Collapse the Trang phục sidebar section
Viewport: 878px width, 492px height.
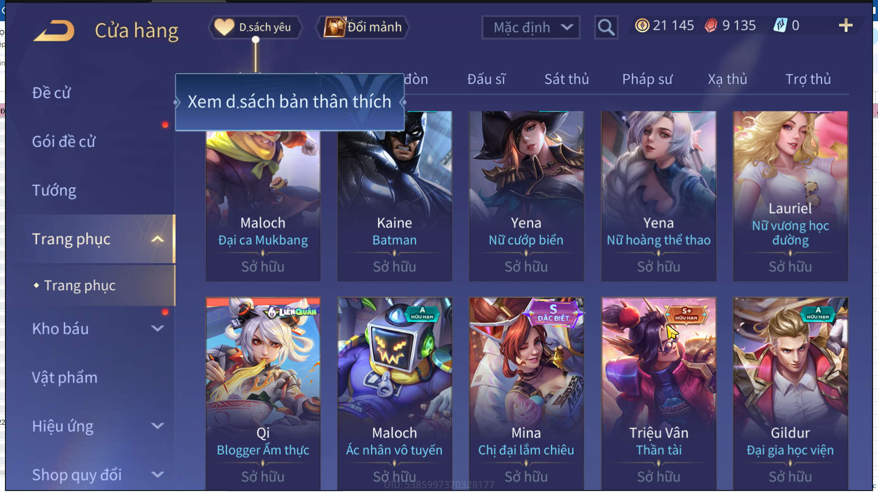158,239
